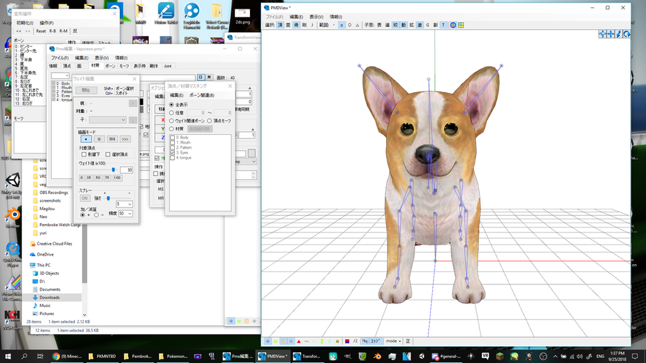Enable the 選択頂点 checkbox in weight paint
The width and height of the screenshot is (646, 363).
(108, 154)
